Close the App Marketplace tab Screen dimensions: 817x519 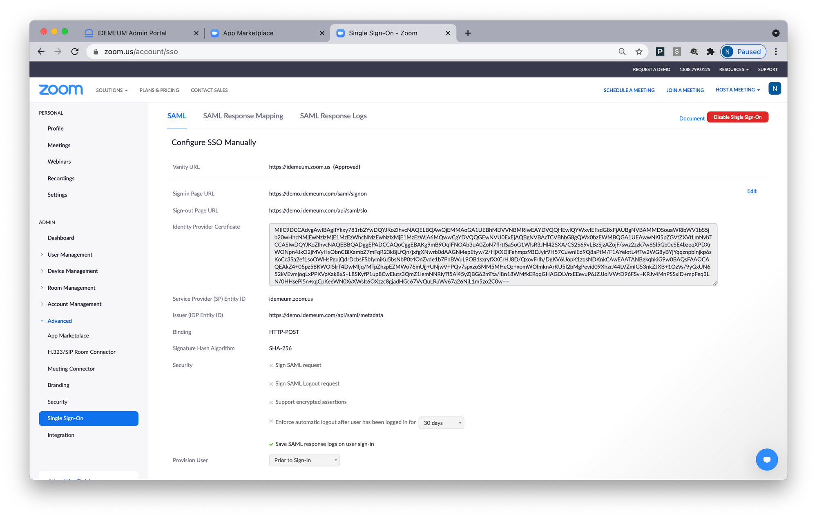click(x=322, y=33)
